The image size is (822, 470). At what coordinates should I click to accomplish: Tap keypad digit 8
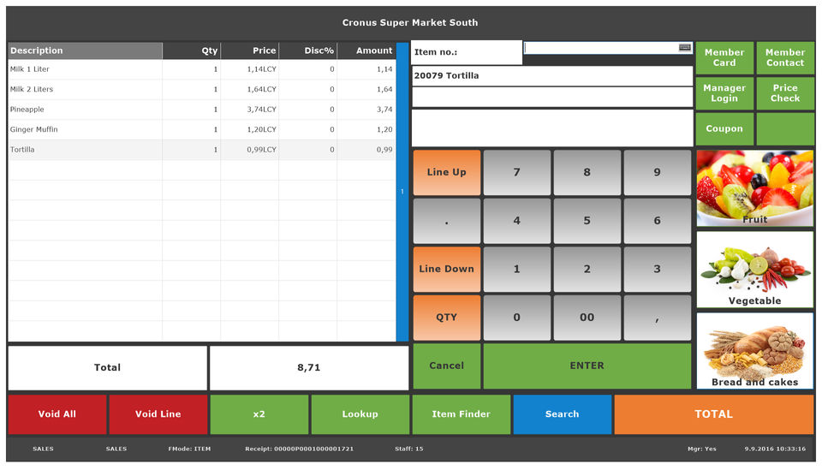587,172
